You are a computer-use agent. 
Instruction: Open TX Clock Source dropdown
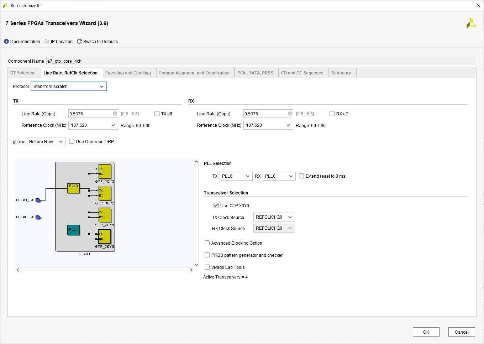coord(274,217)
